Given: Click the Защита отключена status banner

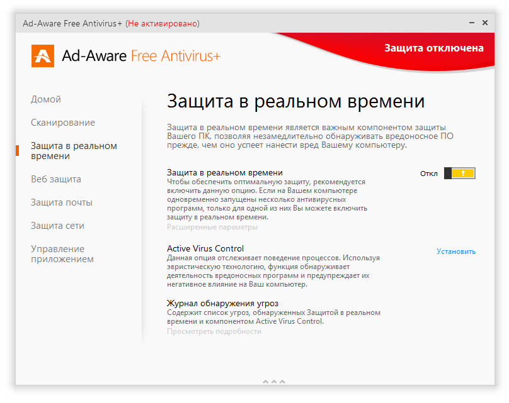Looking at the screenshot, I should coord(433,48).
